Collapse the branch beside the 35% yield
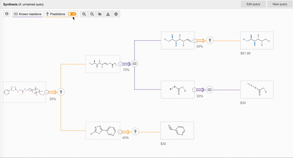Image resolution: width=293 pixels, height=158 pixels. click(46, 92)
